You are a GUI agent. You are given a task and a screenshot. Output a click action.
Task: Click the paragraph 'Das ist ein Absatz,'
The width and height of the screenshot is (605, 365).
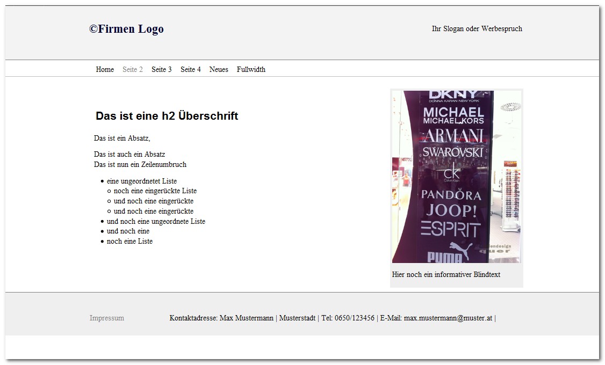tap(122, 138)
